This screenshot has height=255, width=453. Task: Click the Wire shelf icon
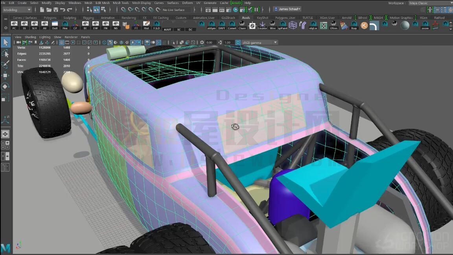point(273,25)
